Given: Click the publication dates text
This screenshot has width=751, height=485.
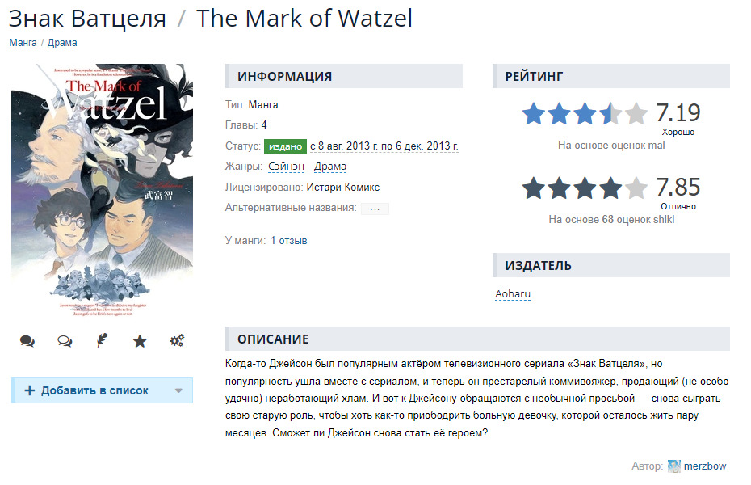Looking at the screenshot, I should coord(384,145).
